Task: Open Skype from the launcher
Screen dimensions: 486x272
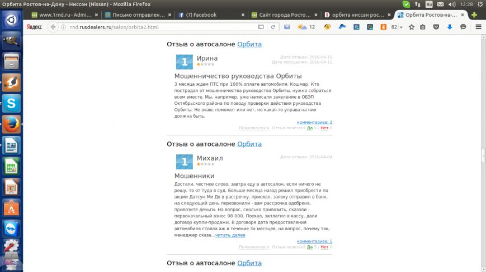Action: point(11,104)
